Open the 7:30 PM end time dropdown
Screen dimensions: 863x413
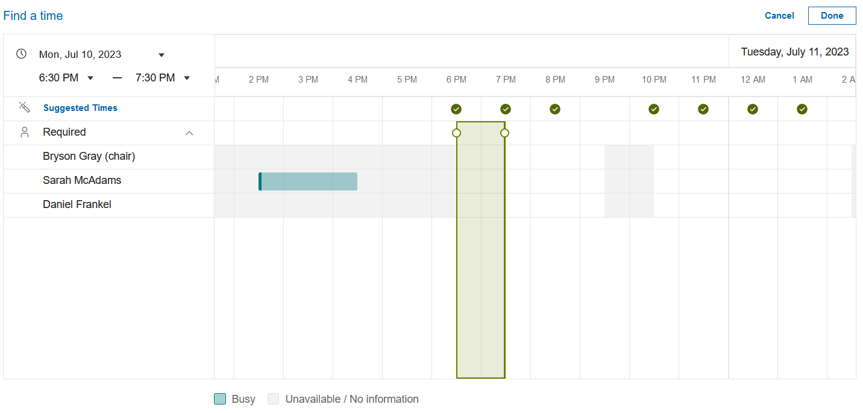coord(187,78)
